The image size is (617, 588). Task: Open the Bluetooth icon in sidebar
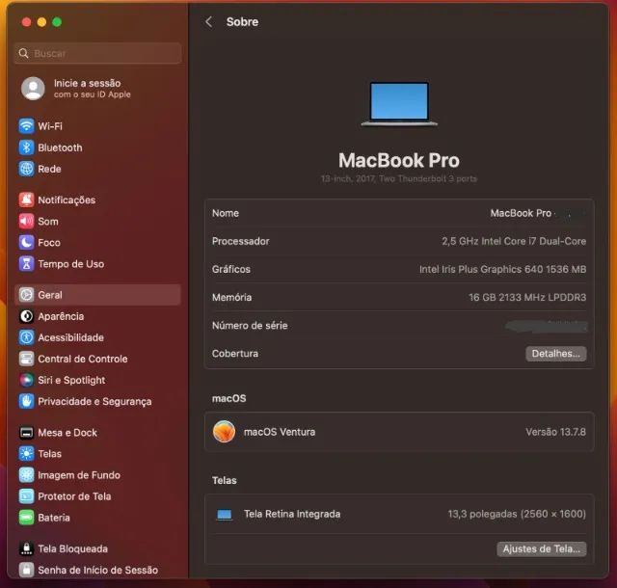[26, 147]
